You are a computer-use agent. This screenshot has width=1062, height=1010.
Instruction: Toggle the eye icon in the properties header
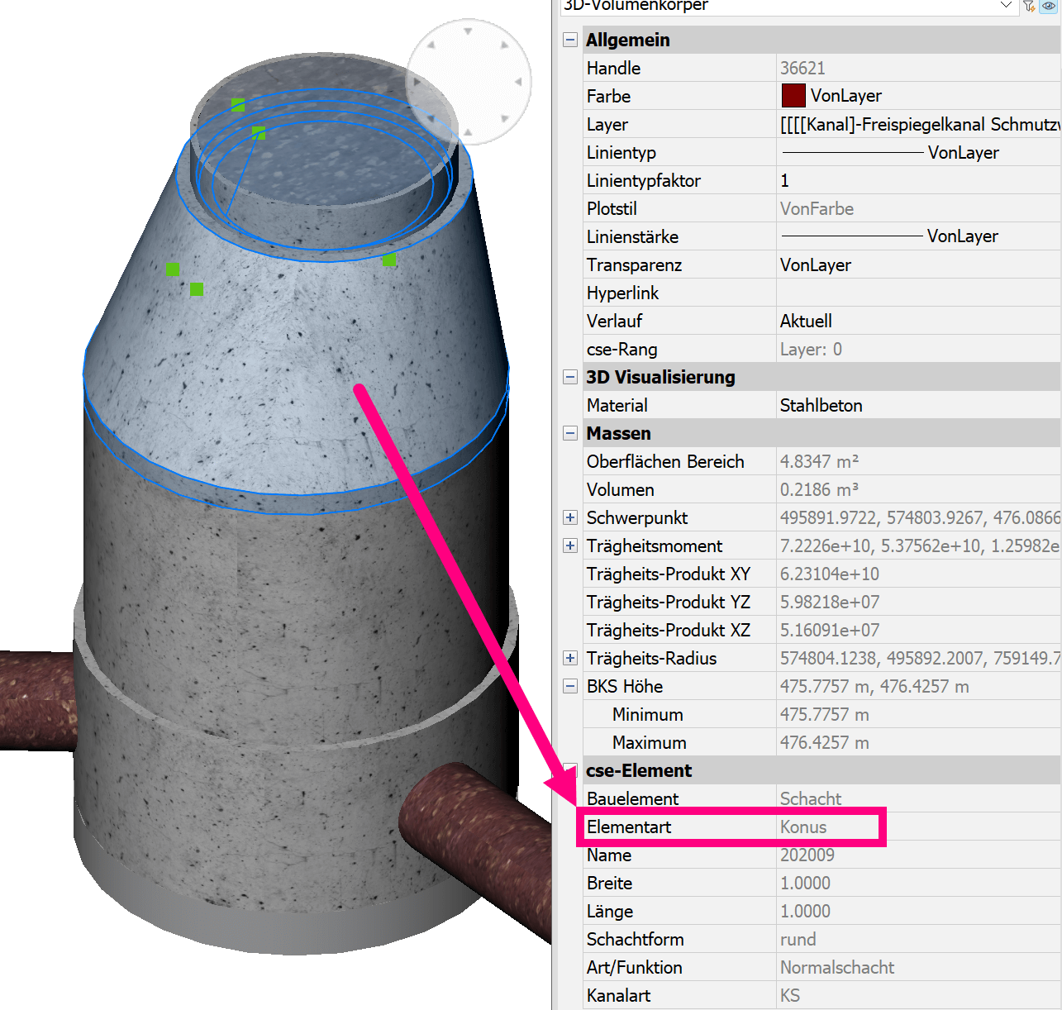tap(1049, 6)
